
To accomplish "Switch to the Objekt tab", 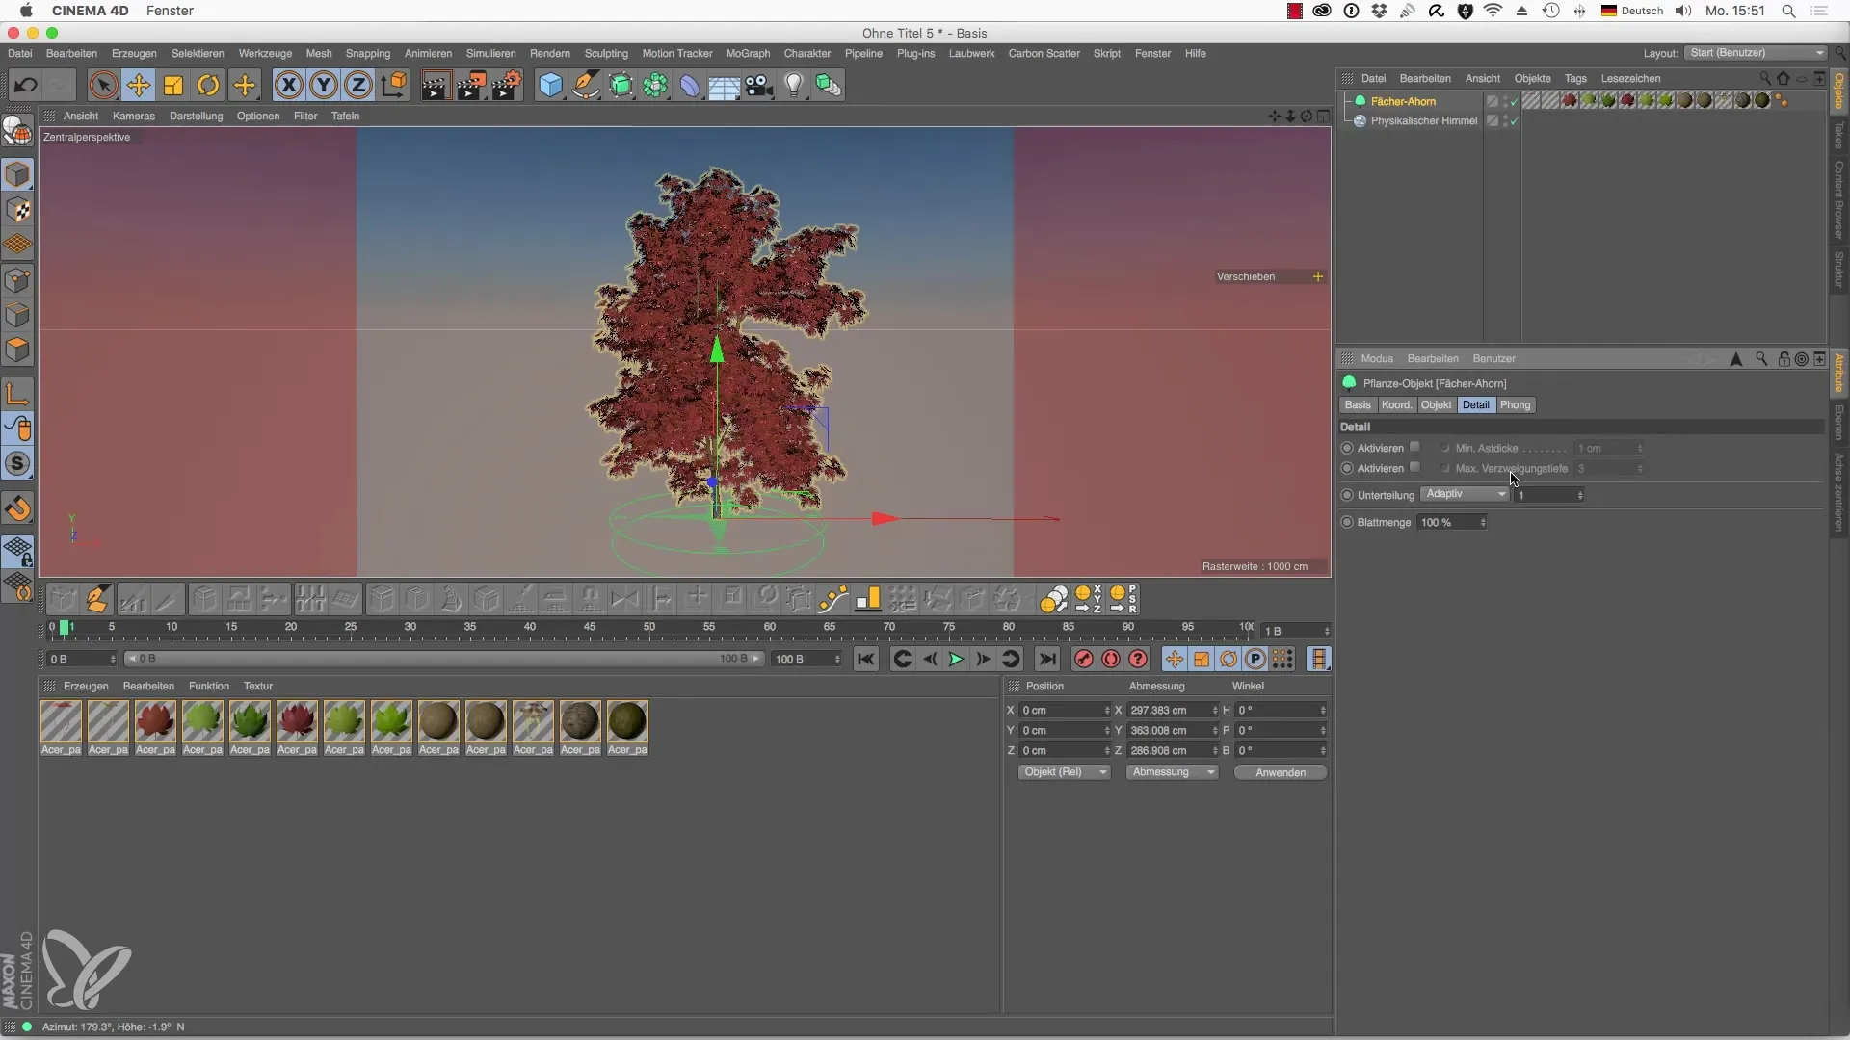I will [x=1436, y=405].
